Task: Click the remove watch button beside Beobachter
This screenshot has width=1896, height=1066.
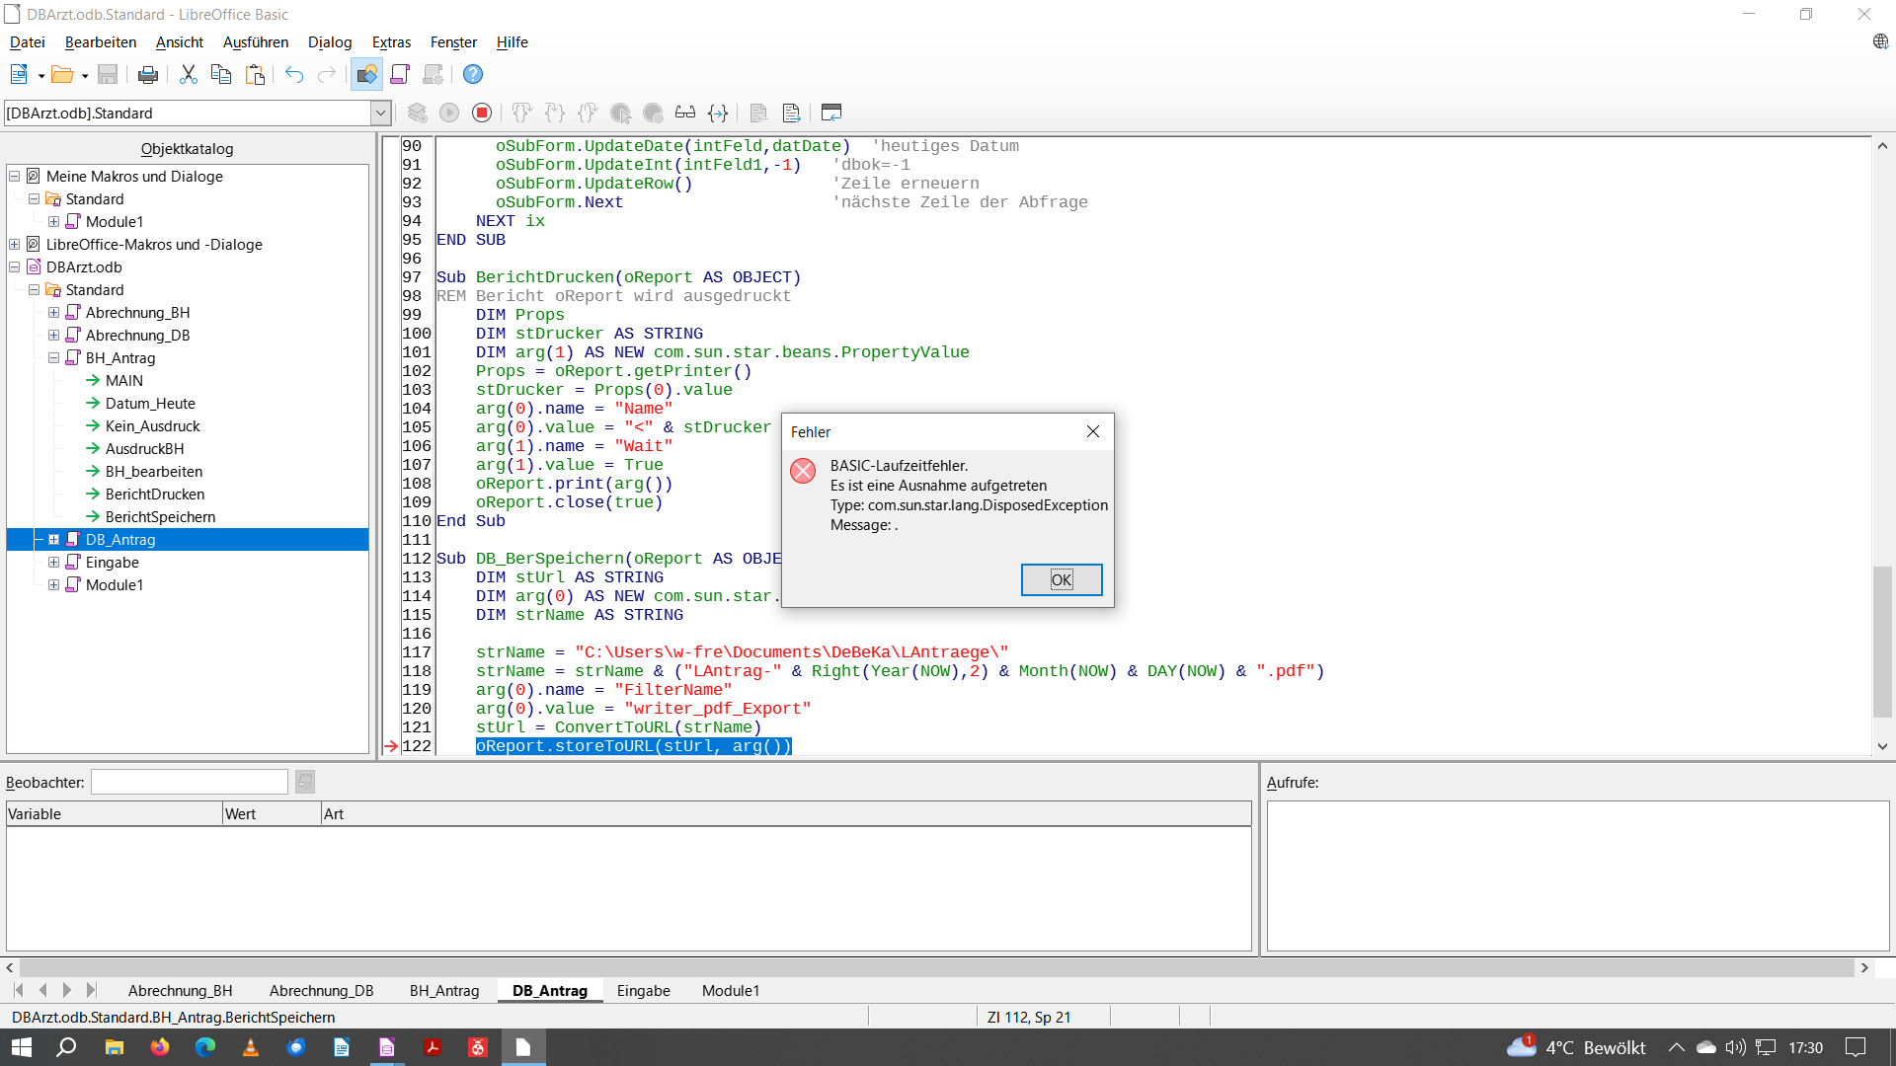Action: point(305,783)
